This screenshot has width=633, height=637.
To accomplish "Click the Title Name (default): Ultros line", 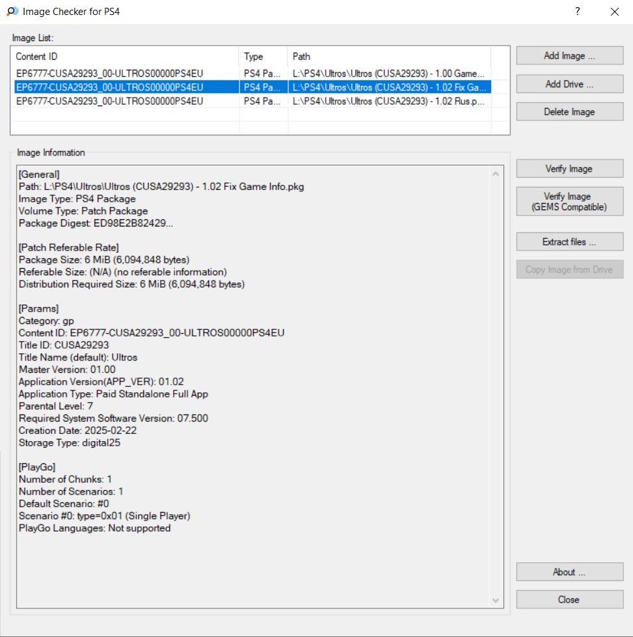I will 78,357.
